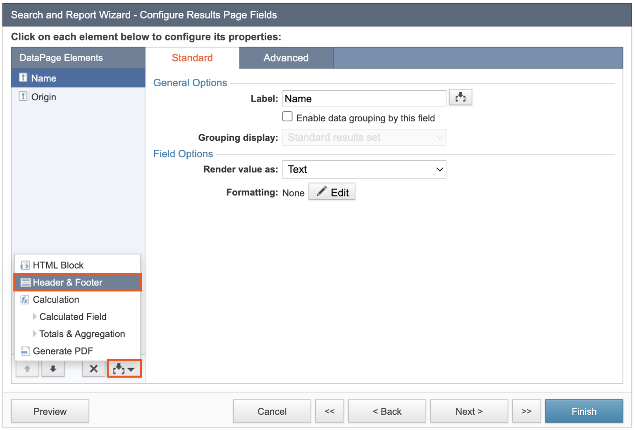Viewport: 635px width, 430px height.
Task: Click the move element down arrow icon
Action: point(53,369)
